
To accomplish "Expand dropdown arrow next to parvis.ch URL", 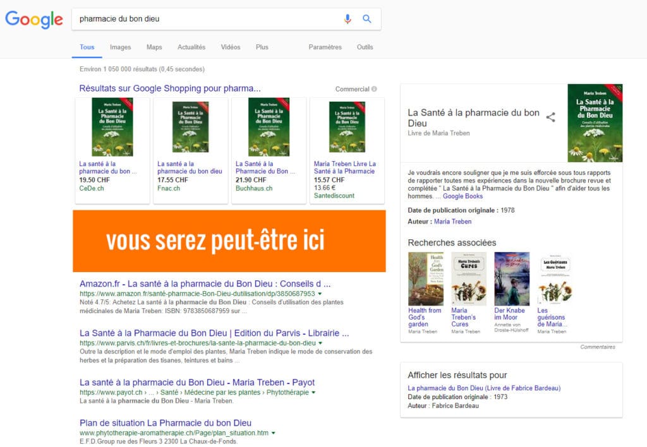I will pos(320,343).
